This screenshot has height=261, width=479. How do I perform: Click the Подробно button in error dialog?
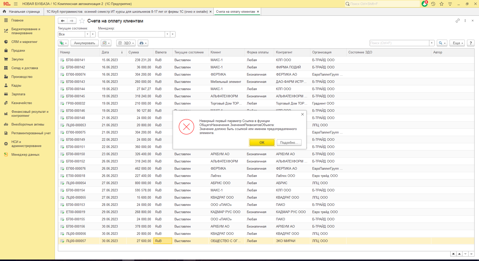(x=289, y=142)
